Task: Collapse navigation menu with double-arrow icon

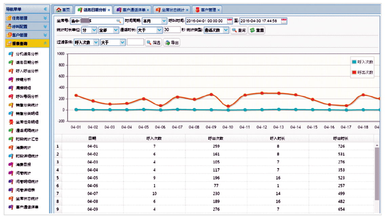Action: pyautogui.click(x=45, y=9)
